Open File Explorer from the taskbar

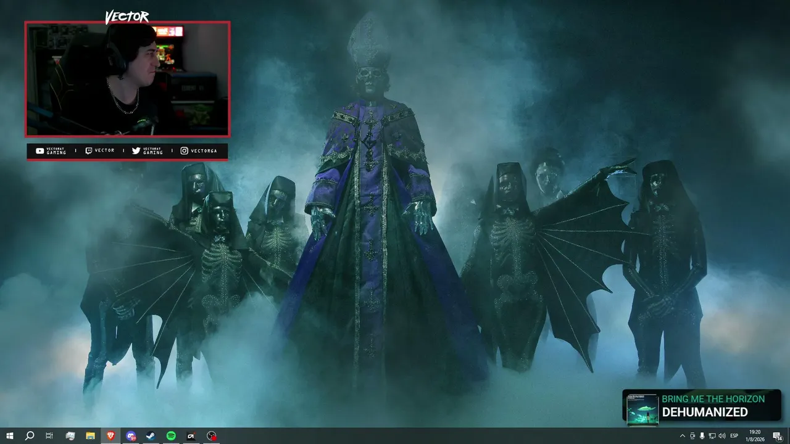coord(90,436)
